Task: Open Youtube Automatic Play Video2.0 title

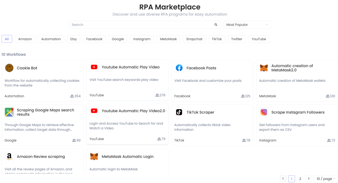Action: click(133, 111)
